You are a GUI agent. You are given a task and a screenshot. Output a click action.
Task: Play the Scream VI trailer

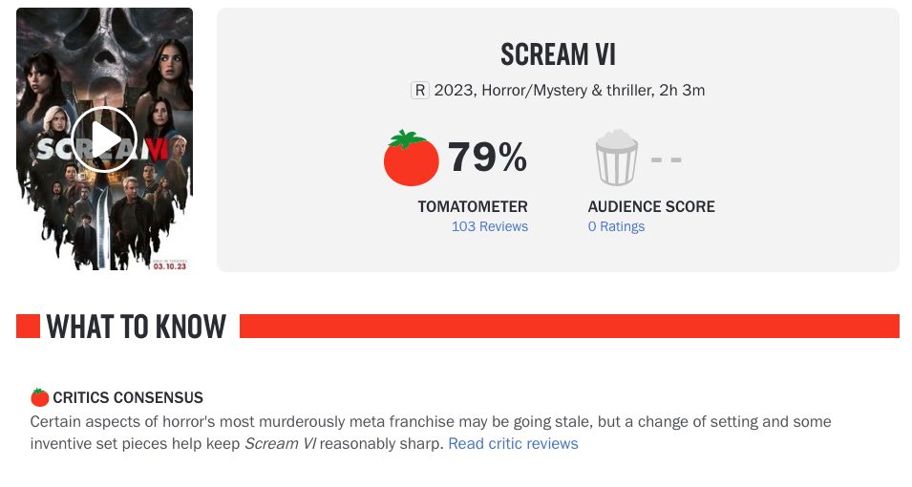tap(104, 139)
